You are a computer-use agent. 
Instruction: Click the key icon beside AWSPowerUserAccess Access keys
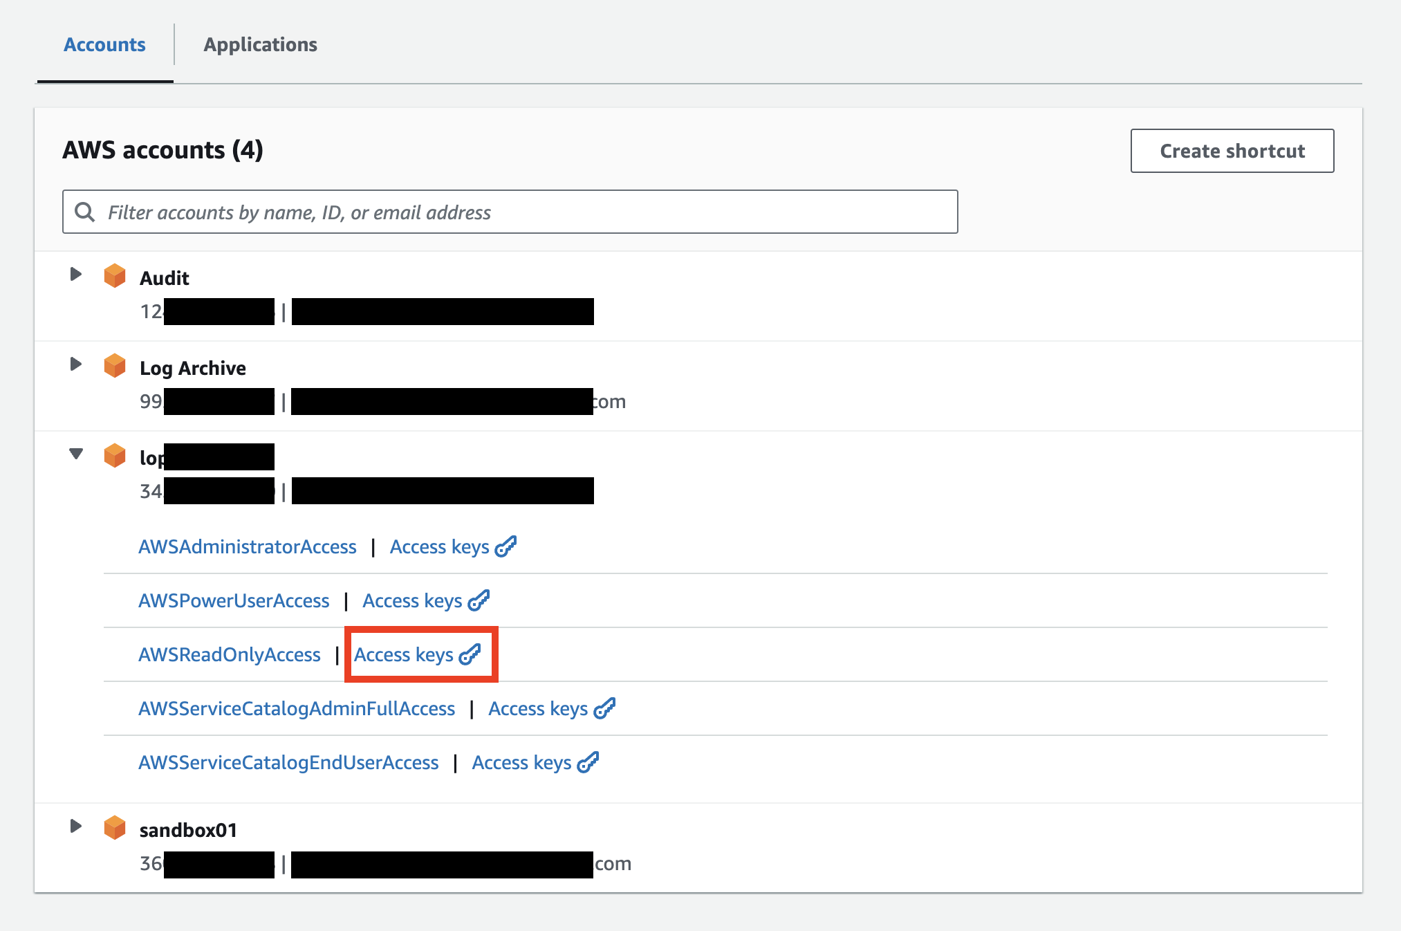pyautogui.click(x=479, y=600)
